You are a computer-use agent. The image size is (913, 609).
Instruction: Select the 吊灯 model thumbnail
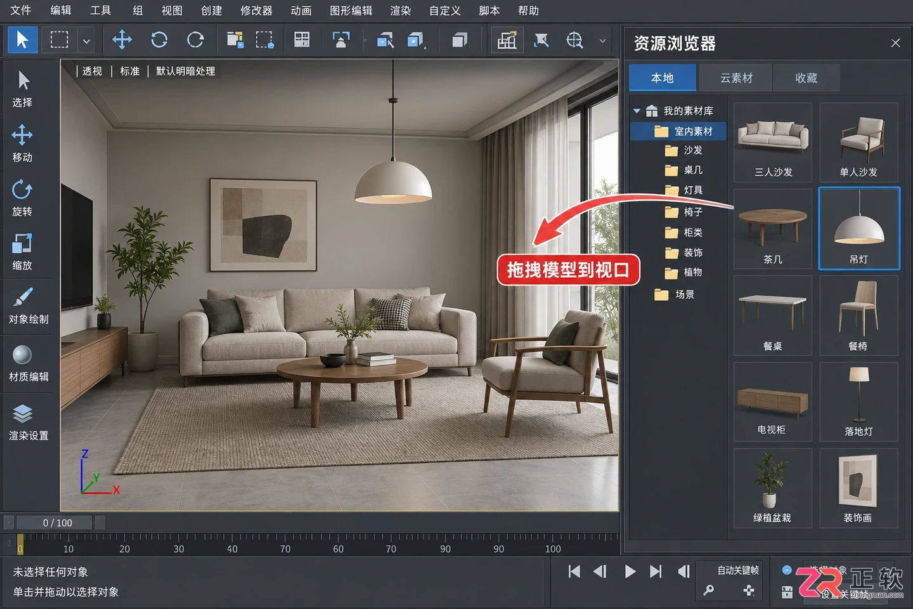(859, 228)
